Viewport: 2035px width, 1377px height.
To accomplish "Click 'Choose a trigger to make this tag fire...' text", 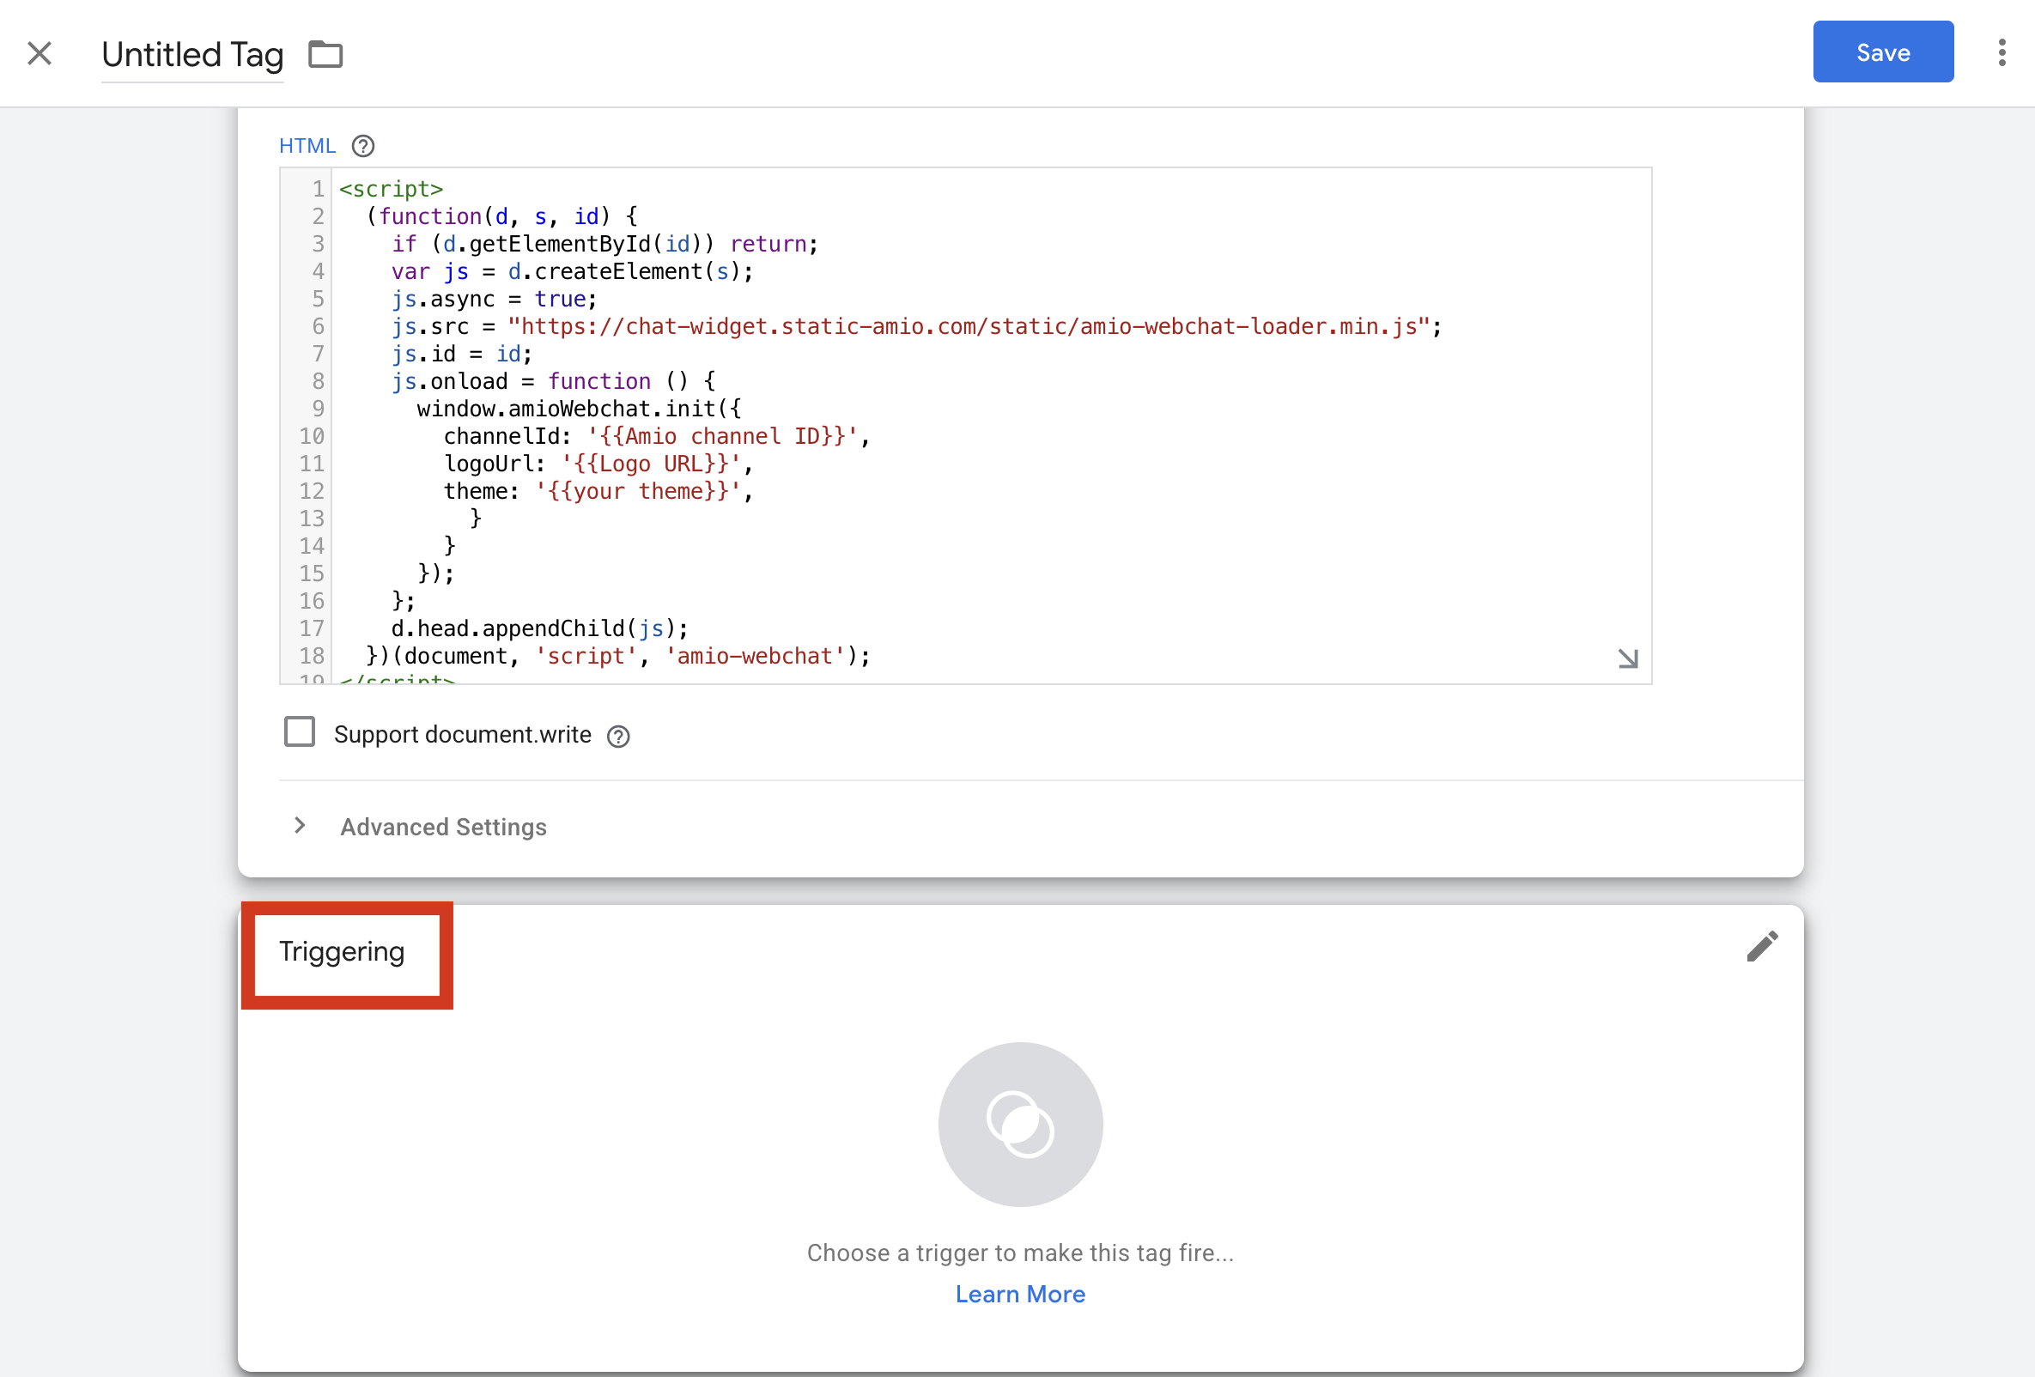I will pos(1020,1253).
